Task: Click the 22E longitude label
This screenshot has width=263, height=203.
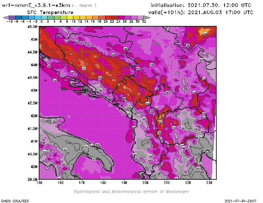Action: 188,183
